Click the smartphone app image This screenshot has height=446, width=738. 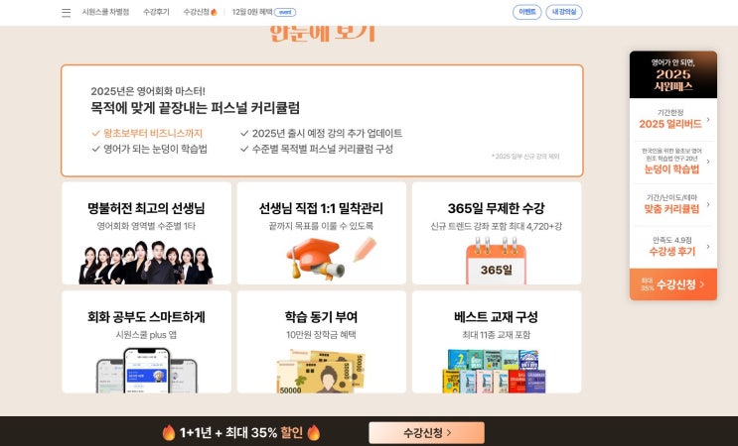point(146,370)
